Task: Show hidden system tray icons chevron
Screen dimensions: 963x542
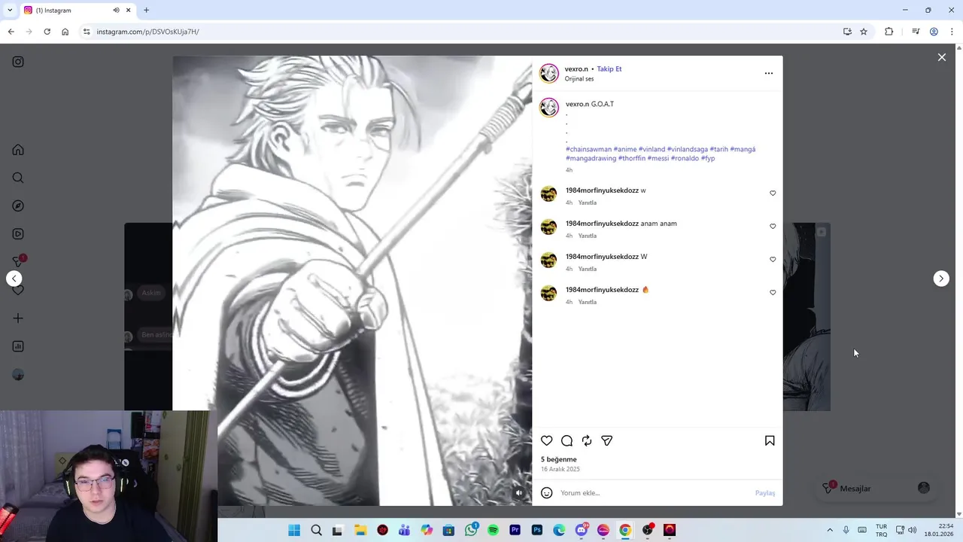Action: (x=830, y=530)
